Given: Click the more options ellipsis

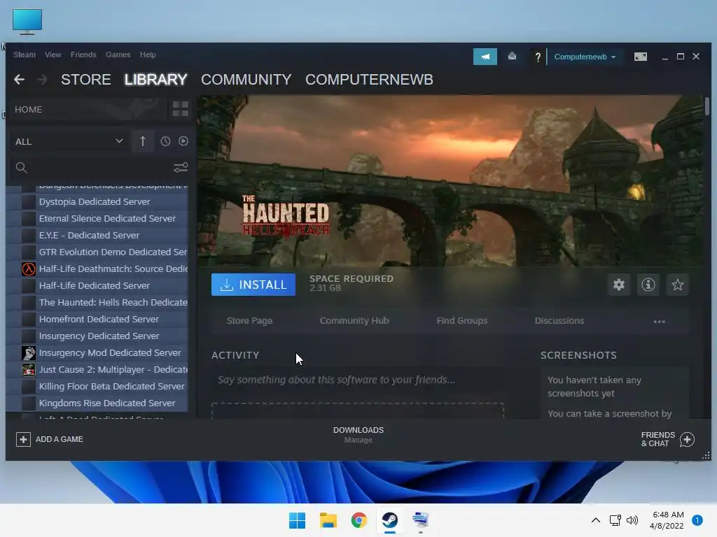Looking at the screenshot, I should [x=659, y=321].
